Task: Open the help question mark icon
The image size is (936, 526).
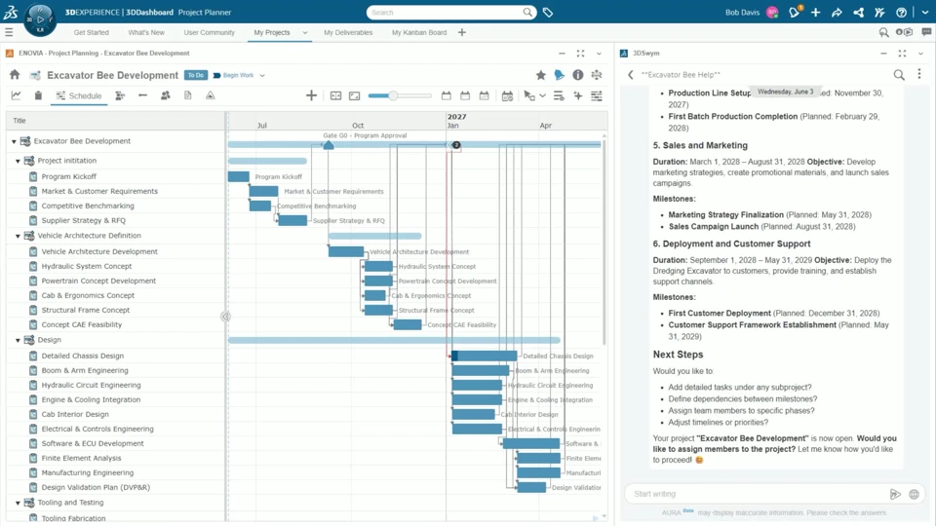Action: [901, 12]
